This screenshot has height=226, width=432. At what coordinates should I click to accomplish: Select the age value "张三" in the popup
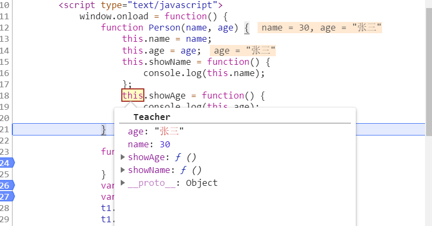(169, 131)
